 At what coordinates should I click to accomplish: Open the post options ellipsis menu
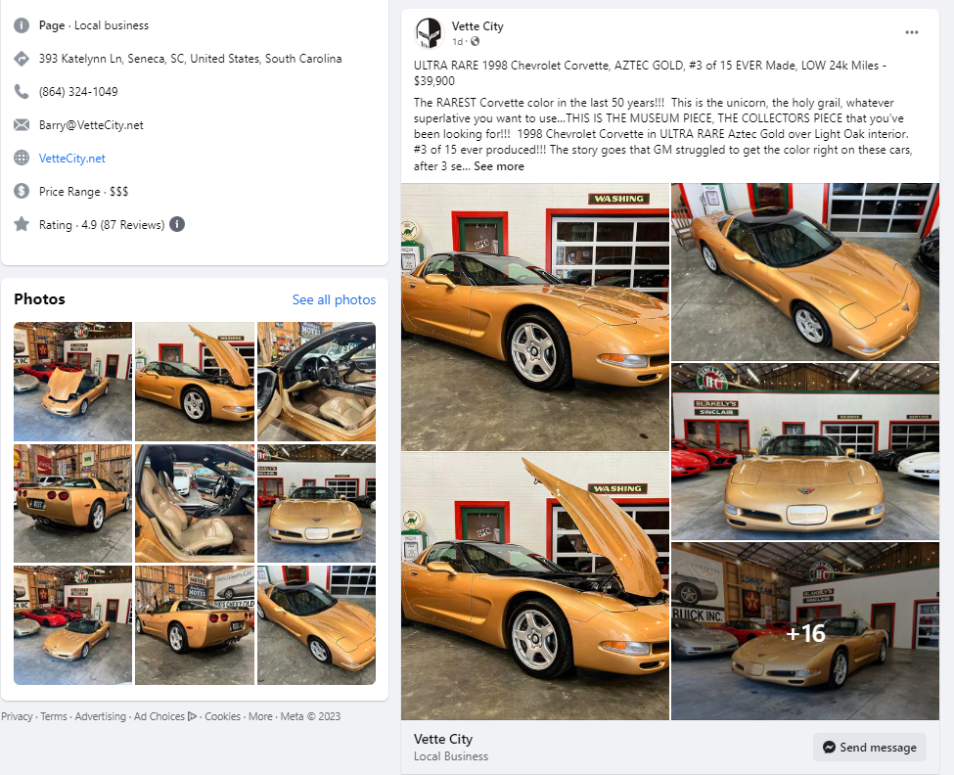pyautogui.click(x=912, y=32)
